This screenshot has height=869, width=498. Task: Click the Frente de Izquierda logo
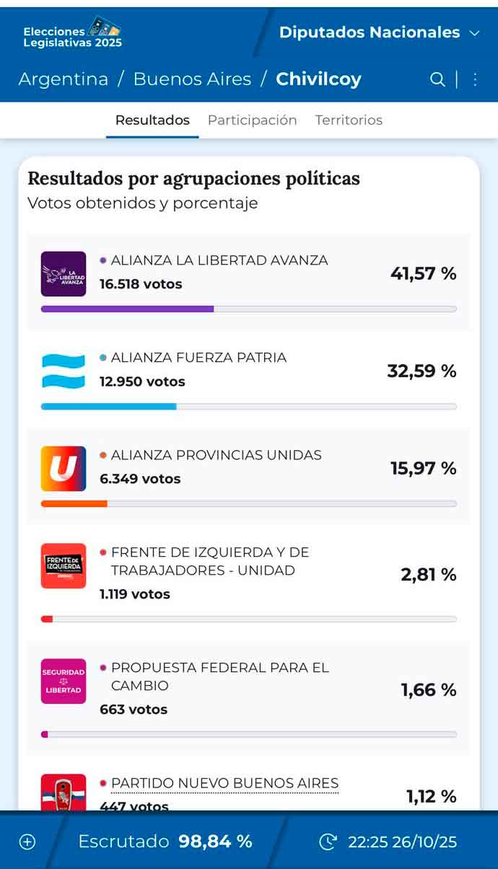[64, 566]
